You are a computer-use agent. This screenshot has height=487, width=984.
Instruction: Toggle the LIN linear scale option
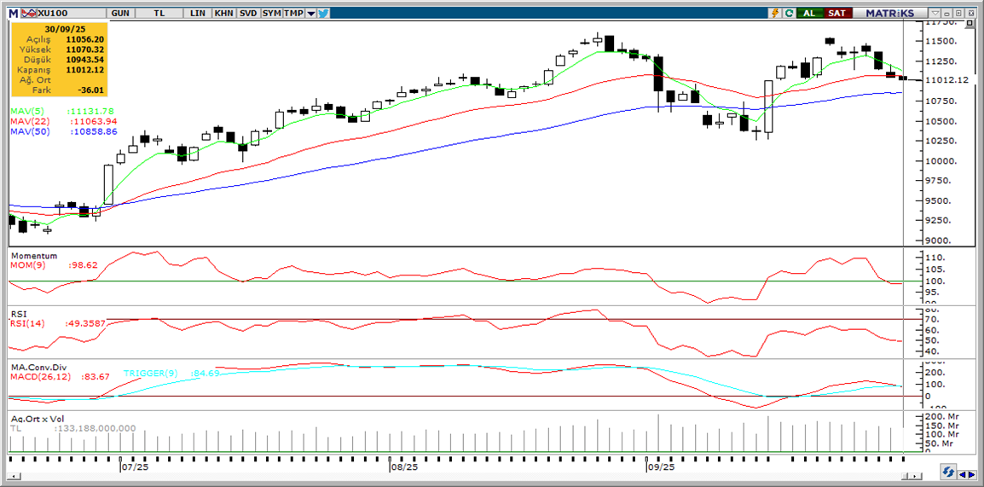(198, 13)
